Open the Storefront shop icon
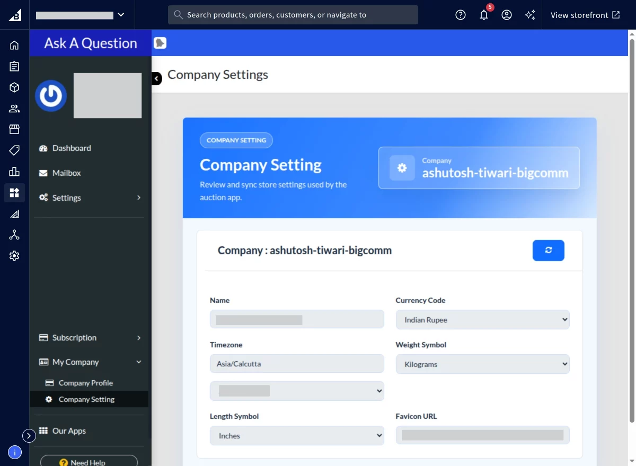Viewport: 636px width, 466px height. (x=14, y=129)
